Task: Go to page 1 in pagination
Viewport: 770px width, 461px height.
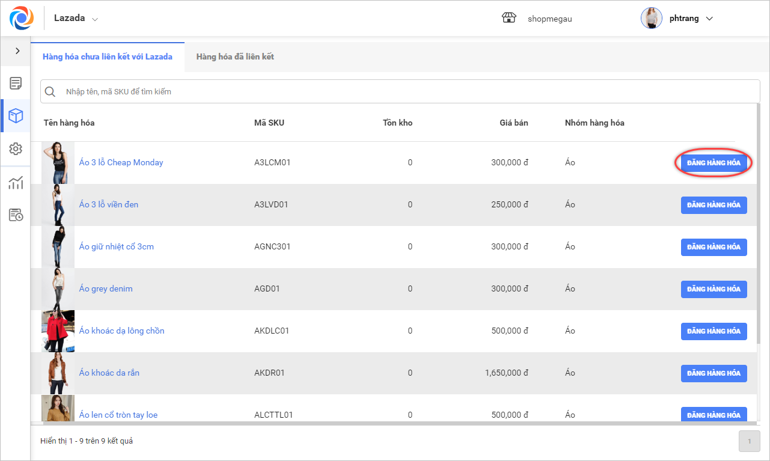Action: [x=749, y=442]
